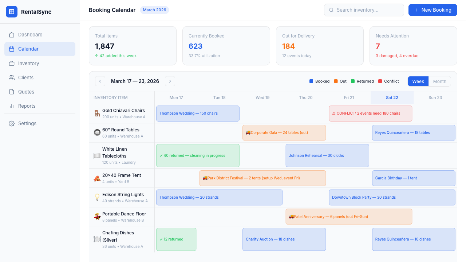Screen dimensions: 466x262
Task: Open Reyes Quinceañera 18 tables booking
Action: [x=414, y=133]
